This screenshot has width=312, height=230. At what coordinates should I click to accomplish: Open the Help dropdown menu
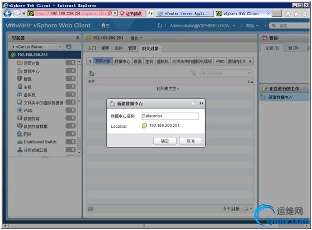[252, 26]
